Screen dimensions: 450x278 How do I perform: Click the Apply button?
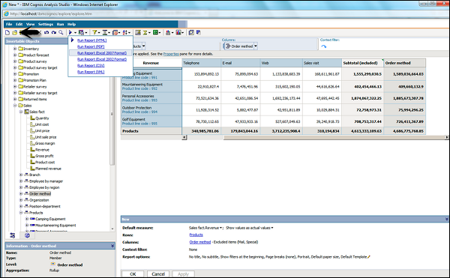(x=183, y=274)
